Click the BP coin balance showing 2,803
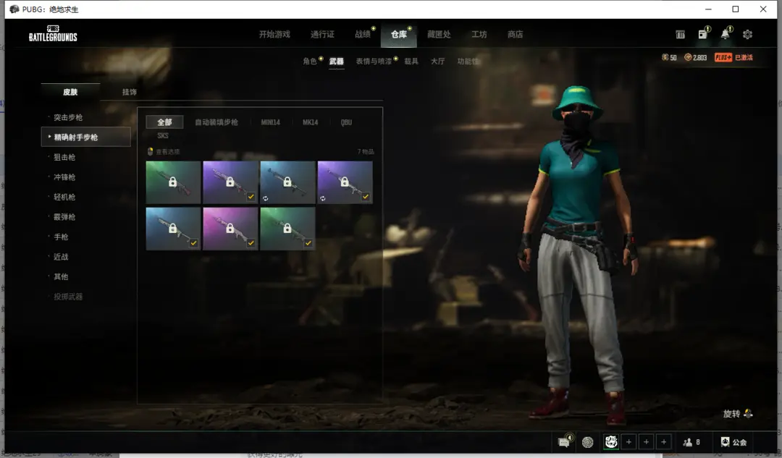The width and height of the screenshot is (782, 458). (x=695, y=57)
